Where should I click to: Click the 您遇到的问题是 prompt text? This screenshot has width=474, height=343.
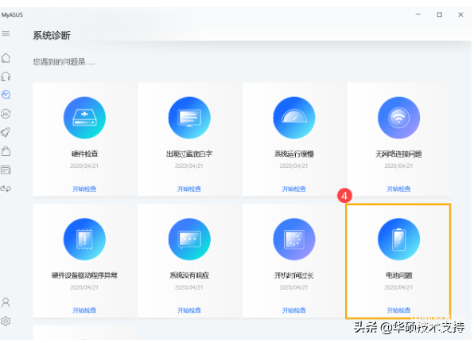coord(64,62)
